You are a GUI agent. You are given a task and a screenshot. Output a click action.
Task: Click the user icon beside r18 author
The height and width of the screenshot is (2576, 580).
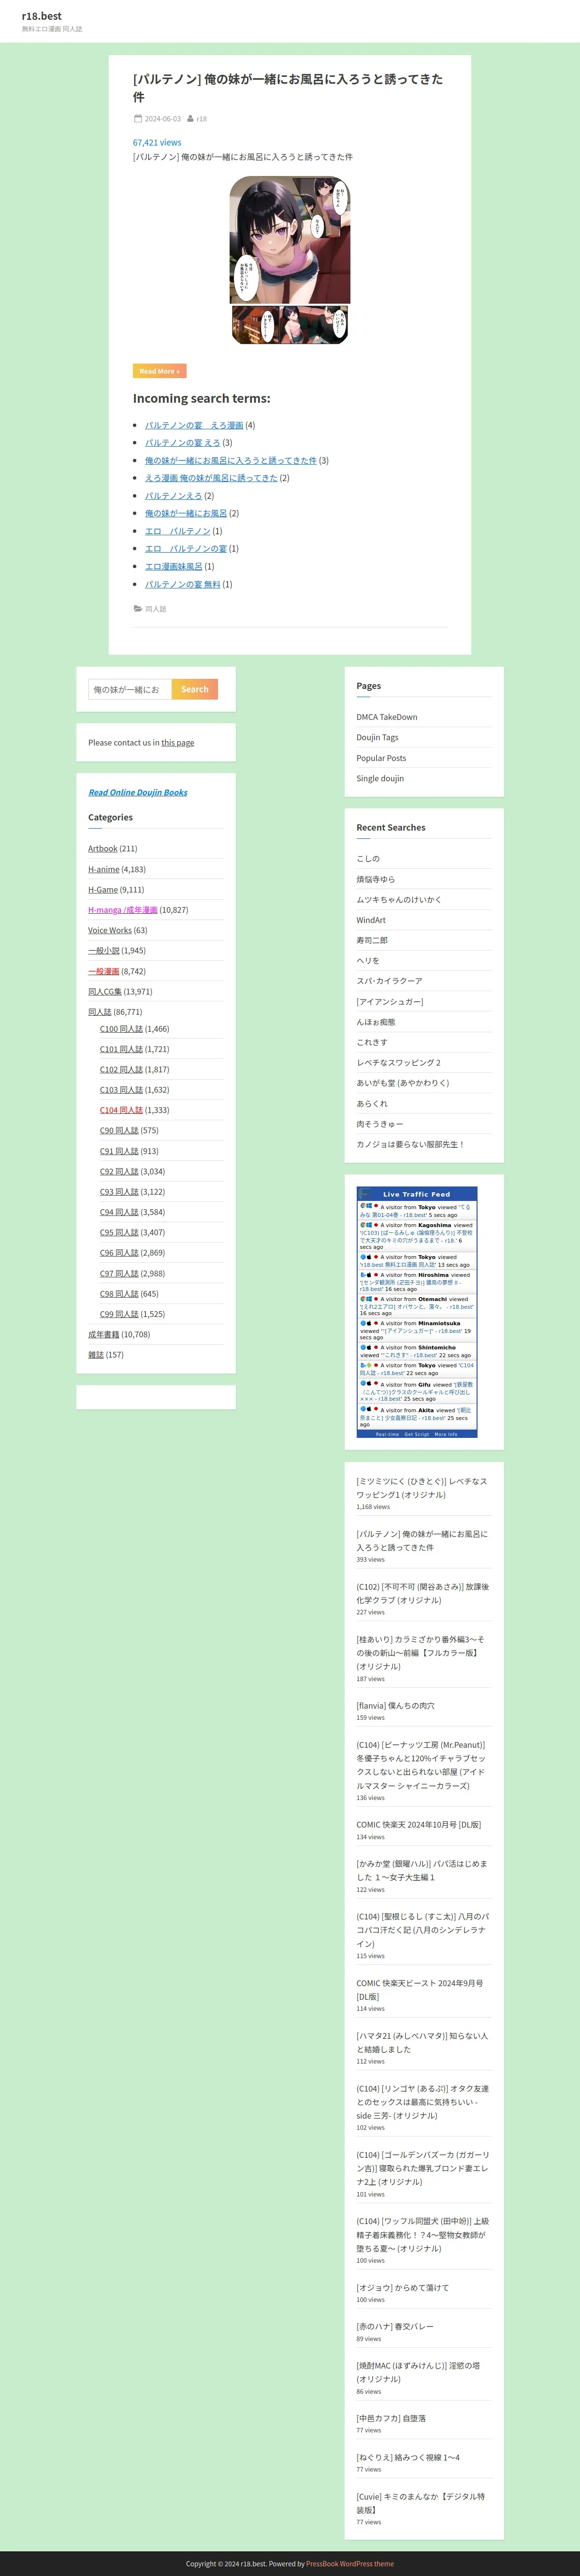point(190,119)
